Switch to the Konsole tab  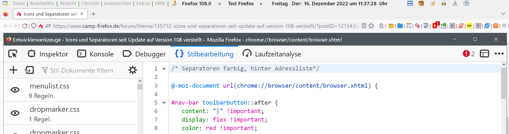click(x=95, y=54)
